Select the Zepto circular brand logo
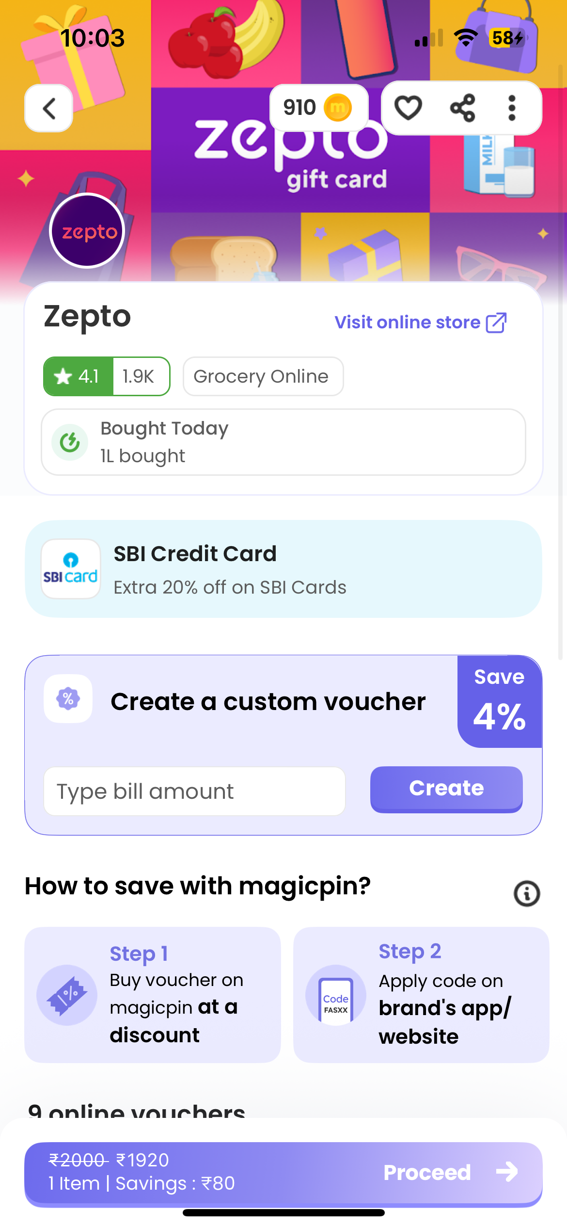The width and height of the screenshot is (567, 1228). point(86,230)
